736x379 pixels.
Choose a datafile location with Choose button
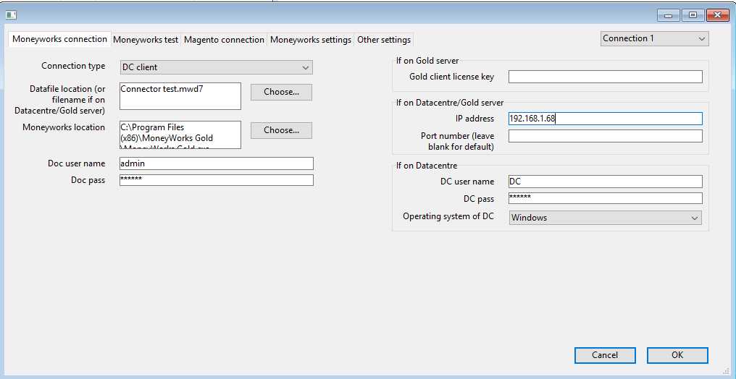point(281,93)
